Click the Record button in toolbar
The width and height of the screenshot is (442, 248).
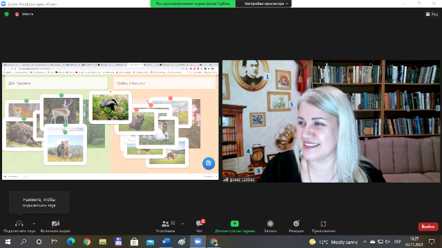click(270, 227)
